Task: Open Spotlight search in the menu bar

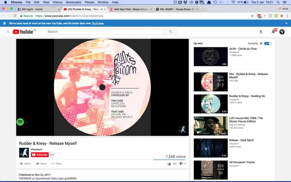Action: click(278, 2)
